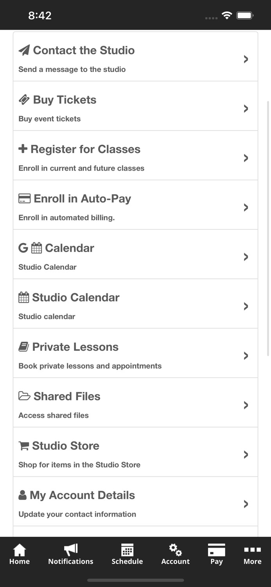Tap the book icon for Private Lessons

pos(23,347)
